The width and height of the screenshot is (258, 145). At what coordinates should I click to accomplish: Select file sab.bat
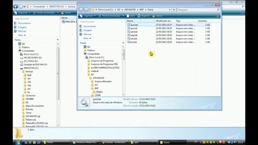point(134,32)
